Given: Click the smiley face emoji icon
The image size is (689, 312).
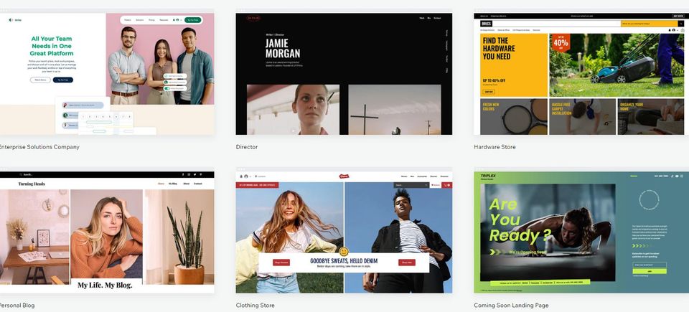Looking at the screenshot, I should click(x=344, y=252).
